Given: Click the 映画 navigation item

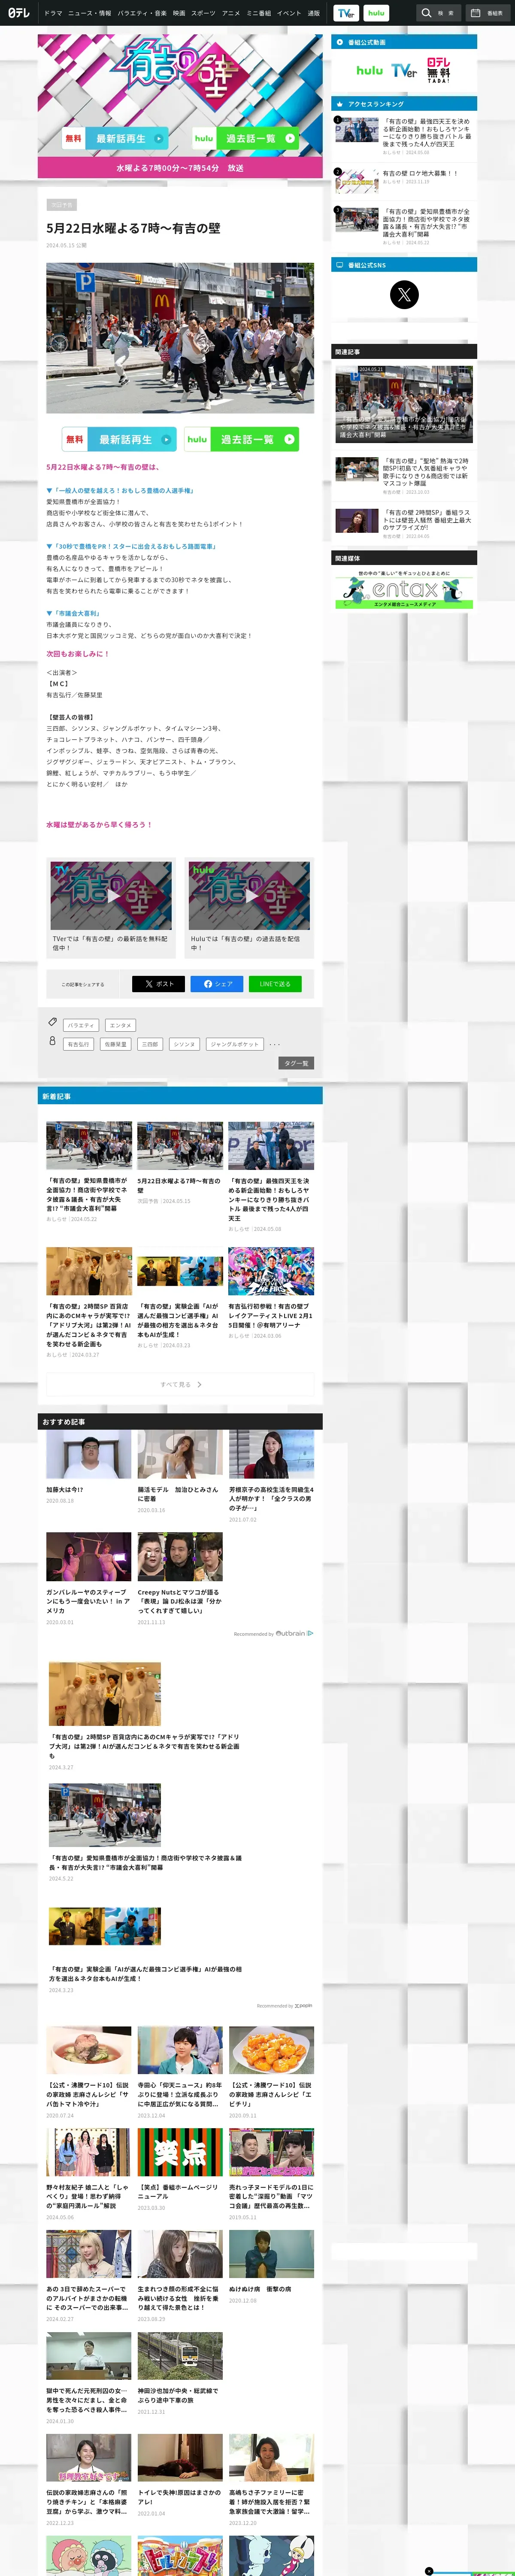Looking at the screenshot, I should click(179, 13).
